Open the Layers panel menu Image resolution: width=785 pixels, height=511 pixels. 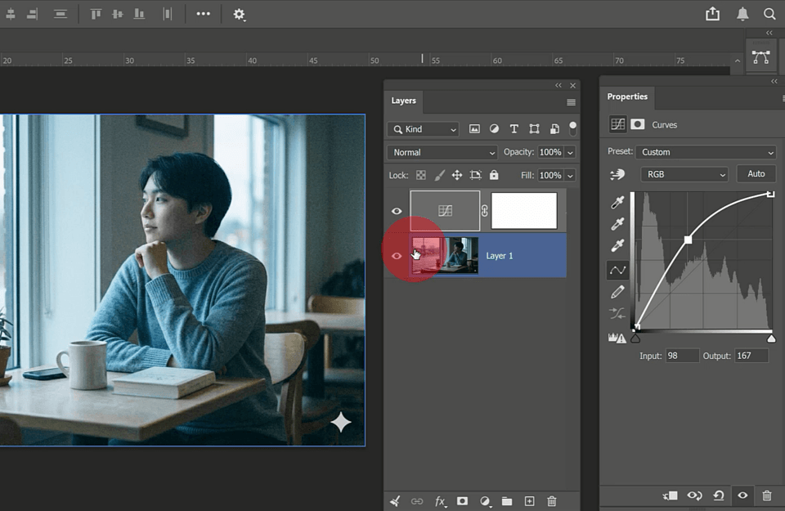[x=571, y=102]
